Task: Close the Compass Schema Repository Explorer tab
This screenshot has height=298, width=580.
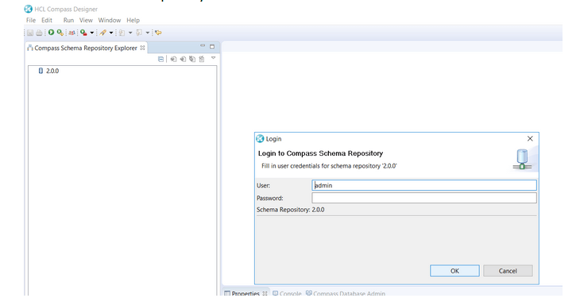Action: click(142, 48)
